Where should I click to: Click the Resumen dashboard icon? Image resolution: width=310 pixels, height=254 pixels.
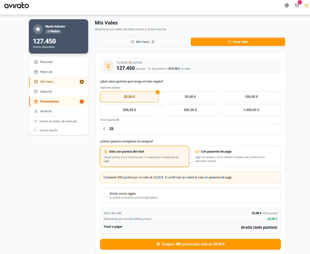point(36,62)
